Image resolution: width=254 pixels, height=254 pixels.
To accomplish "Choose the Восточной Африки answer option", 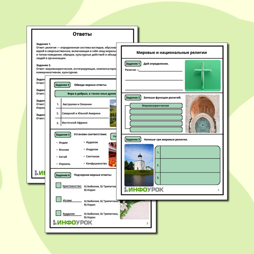I will pyautogui.click(x=75, y=123).
